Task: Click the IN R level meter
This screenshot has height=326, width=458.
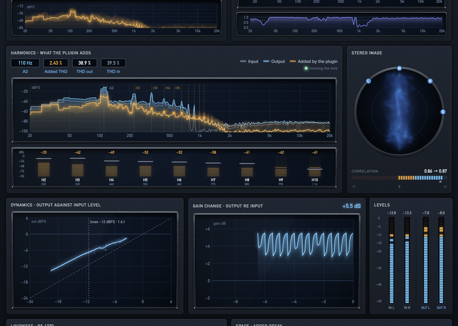Action: (407, 260)
